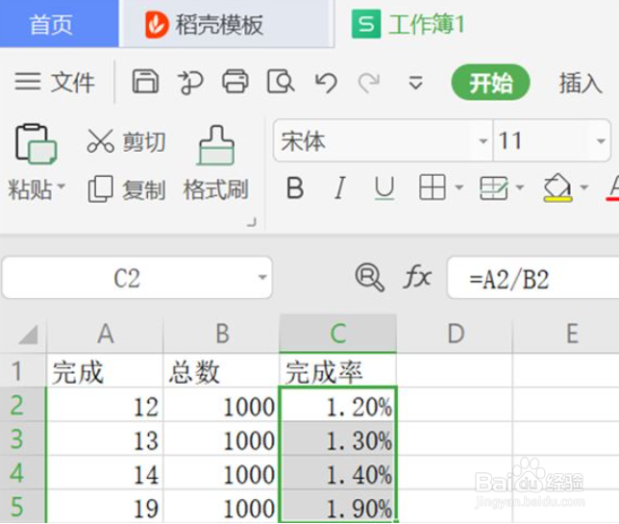
Task: Redo the last undone action
Action: [x=369, y=83]
